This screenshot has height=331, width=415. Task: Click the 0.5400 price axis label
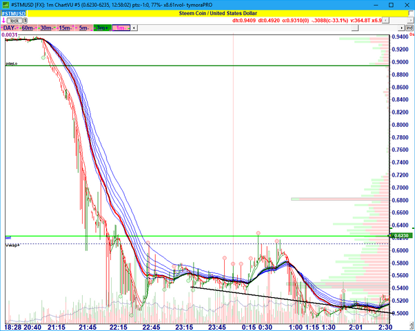[400, 288]
